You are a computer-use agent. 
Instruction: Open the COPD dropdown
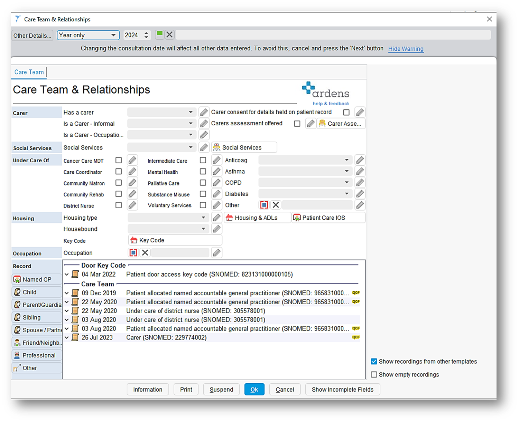pyautogui.click(x=305, y=183)
